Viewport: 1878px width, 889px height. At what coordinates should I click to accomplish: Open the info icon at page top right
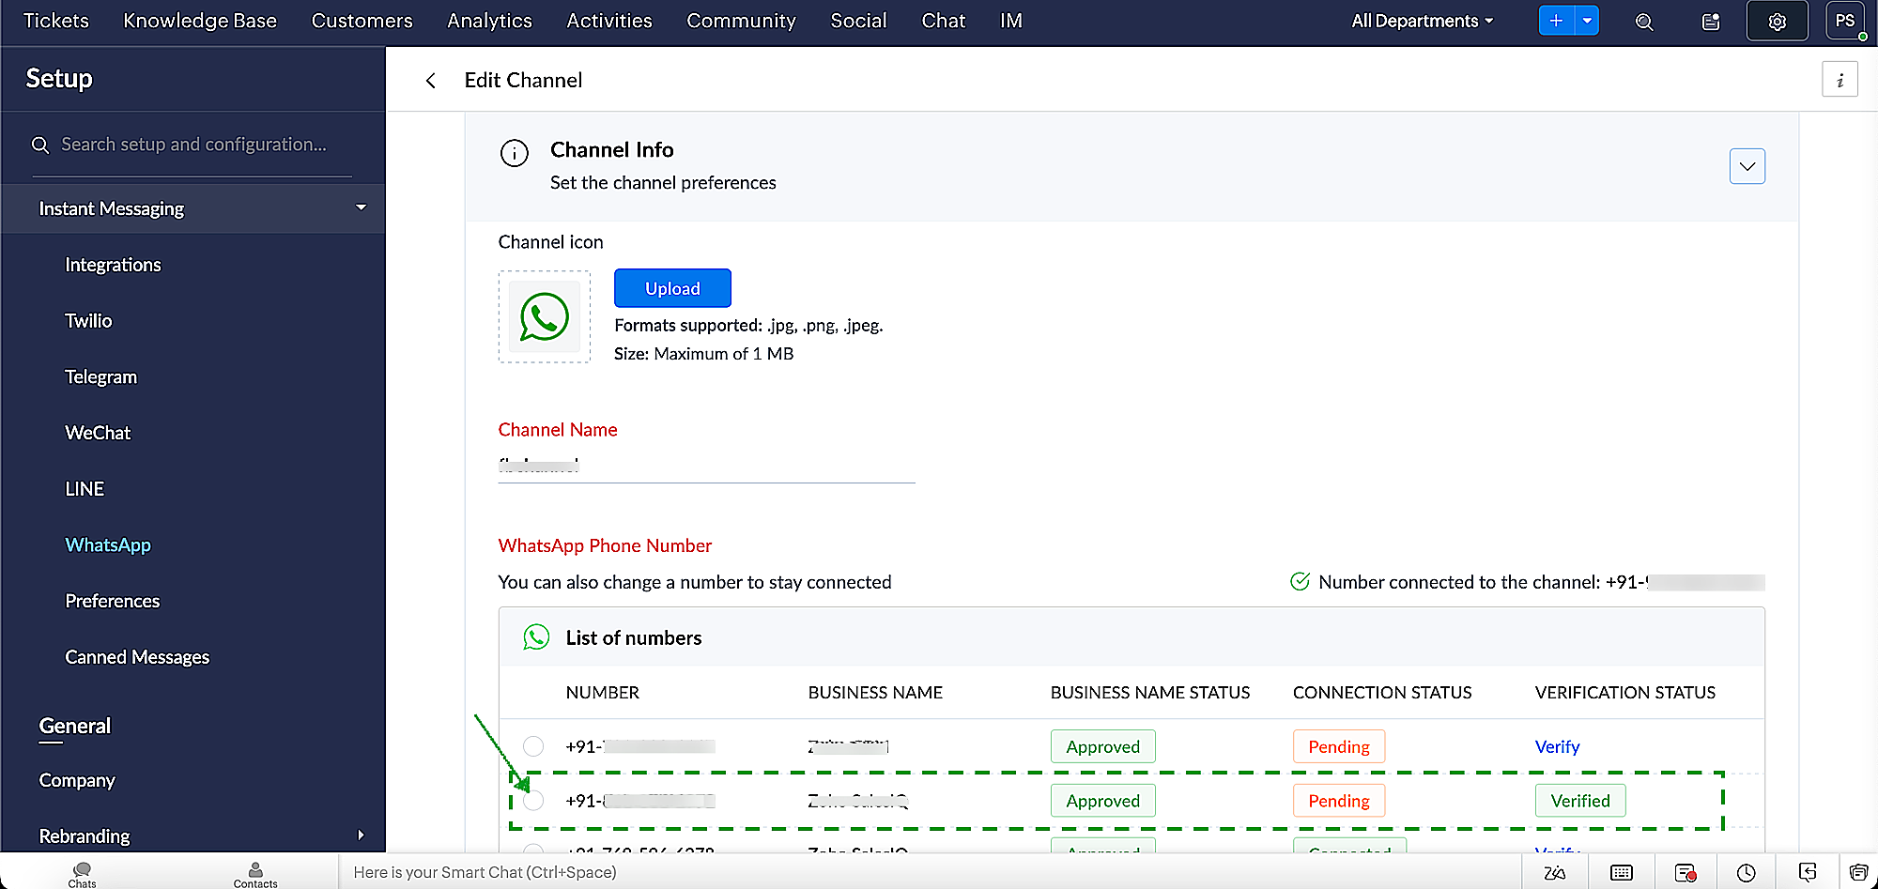pyautogui.click(x=1840, y=80)
